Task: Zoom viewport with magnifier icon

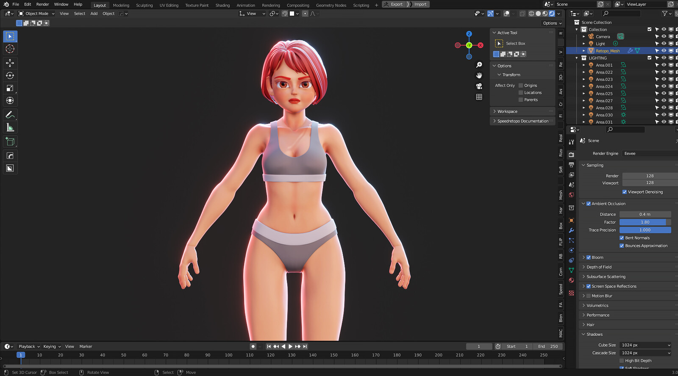Action: click(479, 65)
